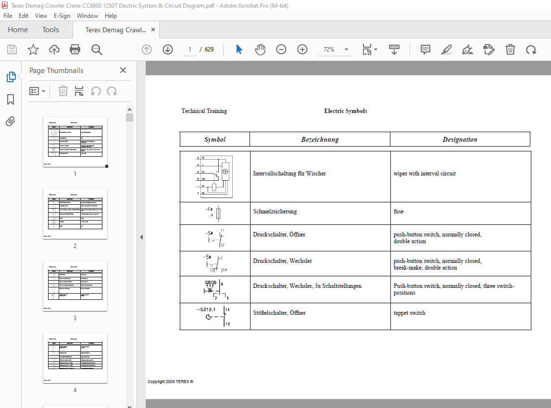Close the Page Thumbnails panel

coord(123,70)
